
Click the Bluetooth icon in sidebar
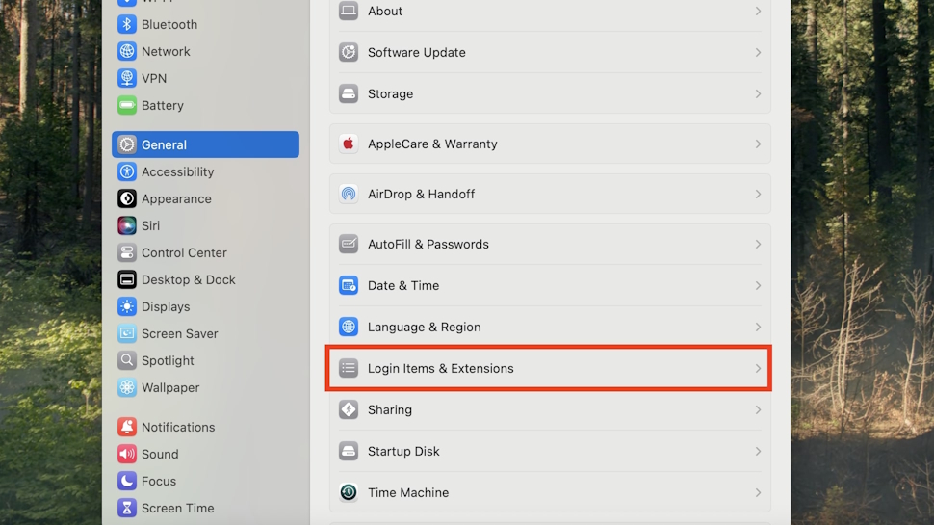pyautogui.click(x=126, y=24)
